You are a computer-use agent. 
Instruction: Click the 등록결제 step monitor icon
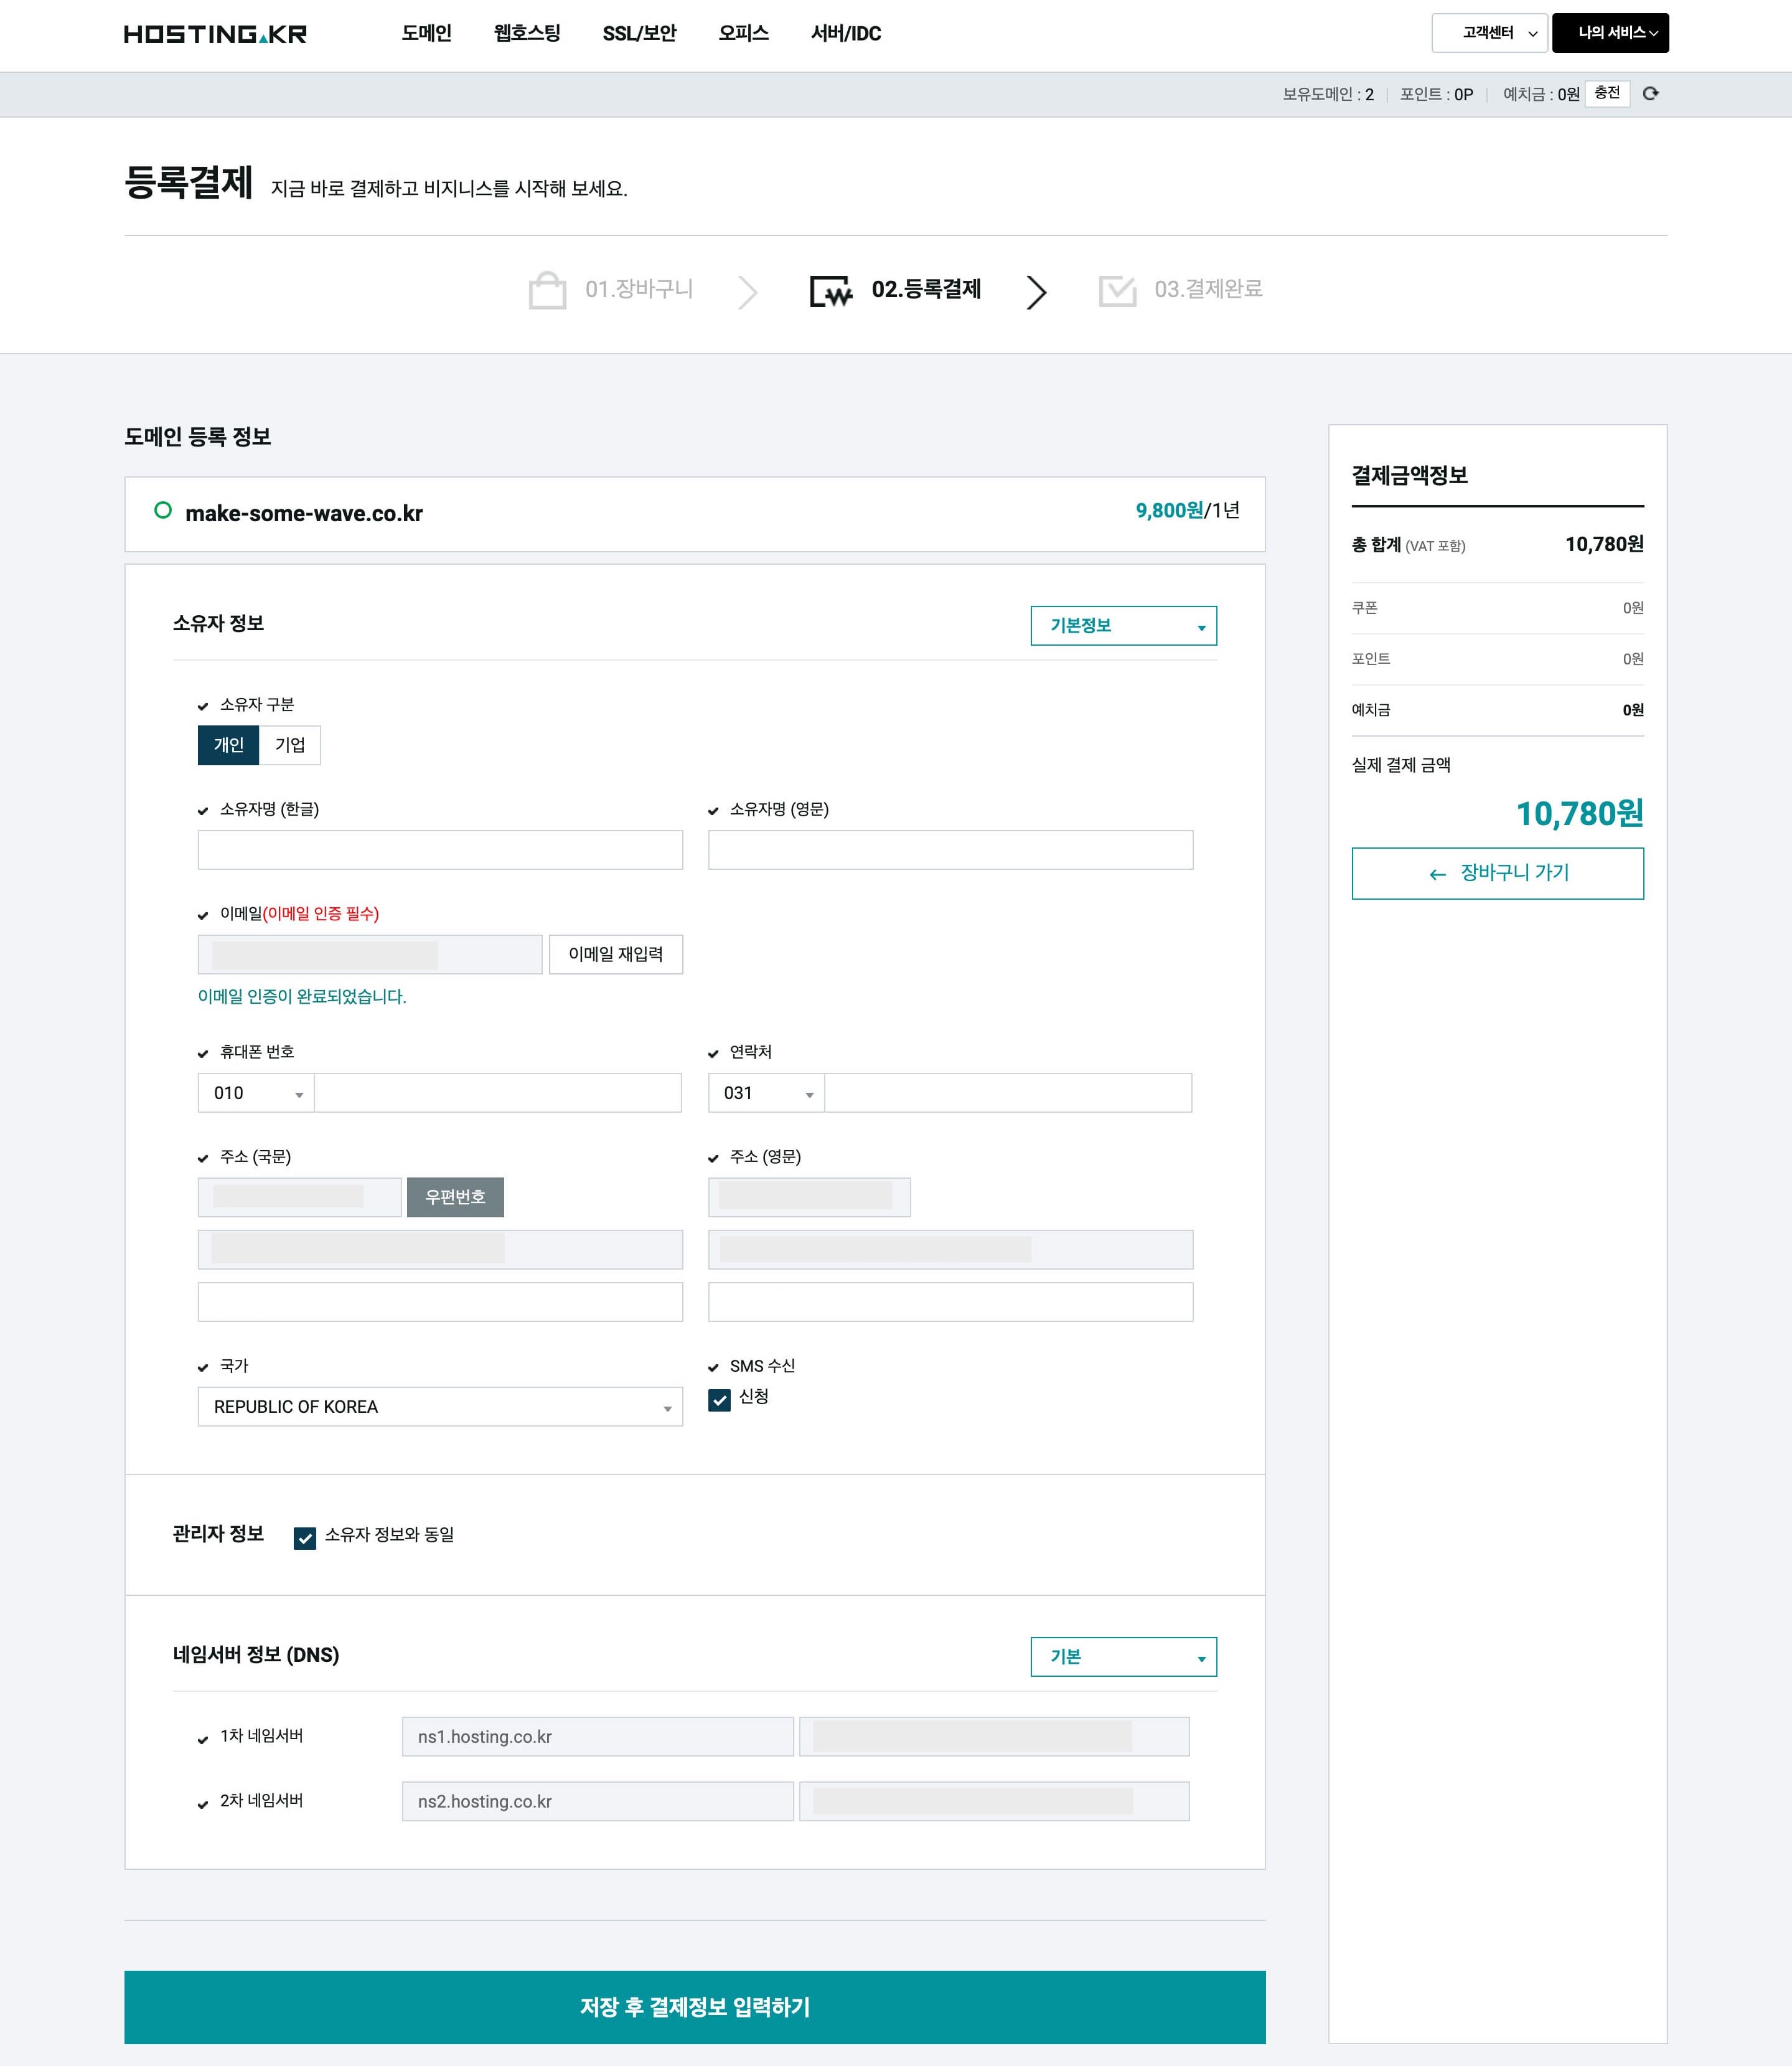pos(830,291)
